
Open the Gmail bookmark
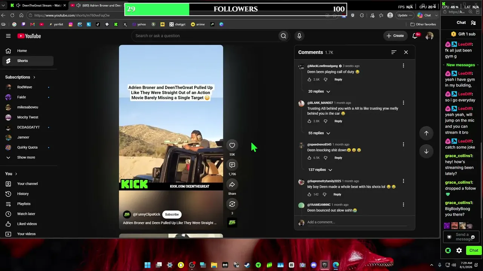point(32,24)
